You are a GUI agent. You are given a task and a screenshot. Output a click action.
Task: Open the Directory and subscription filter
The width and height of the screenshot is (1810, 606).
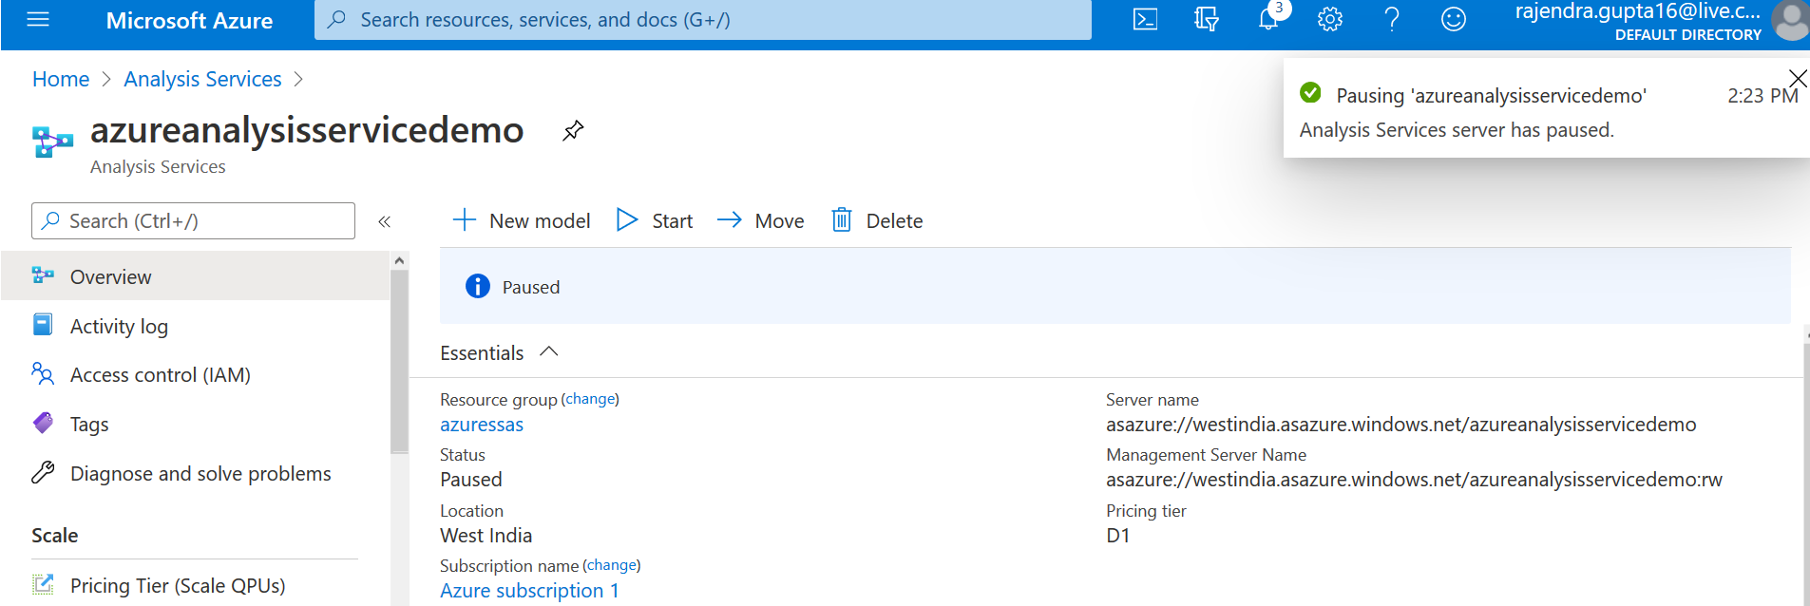point(1206,20)
